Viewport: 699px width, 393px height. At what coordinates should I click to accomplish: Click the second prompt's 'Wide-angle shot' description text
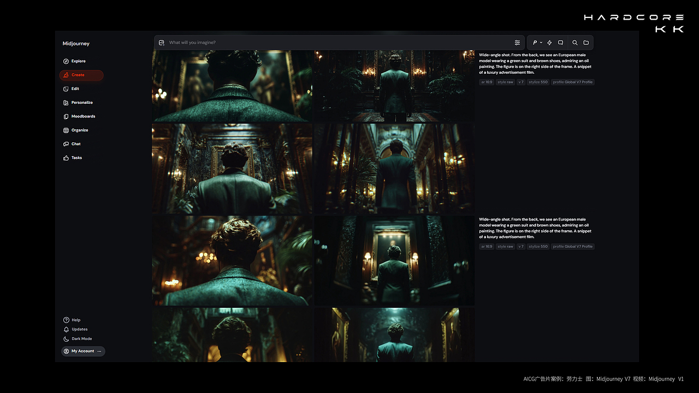pyautogui.click(x=535, y=228)
